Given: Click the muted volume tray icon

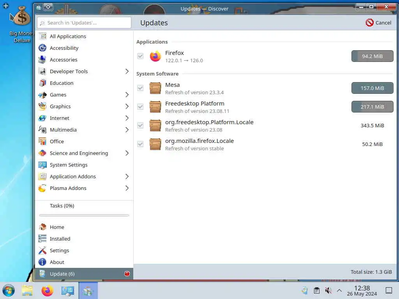Looking at the screenshot, I should (328, 290).
